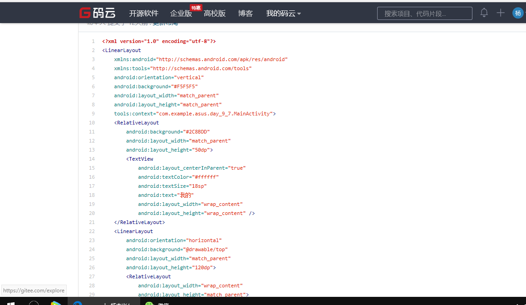
Task: Click the xml version="1.0" declaration line
Action: pyautogui.click(x=159, y=41)
